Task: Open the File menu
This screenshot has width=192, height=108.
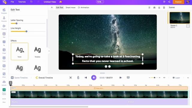Action: point(12,2)
